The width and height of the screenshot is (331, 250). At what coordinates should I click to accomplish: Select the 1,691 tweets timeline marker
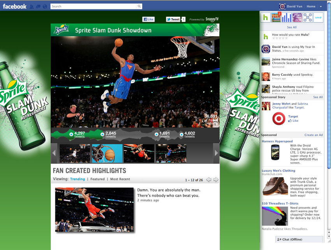[x=157, y=134]
